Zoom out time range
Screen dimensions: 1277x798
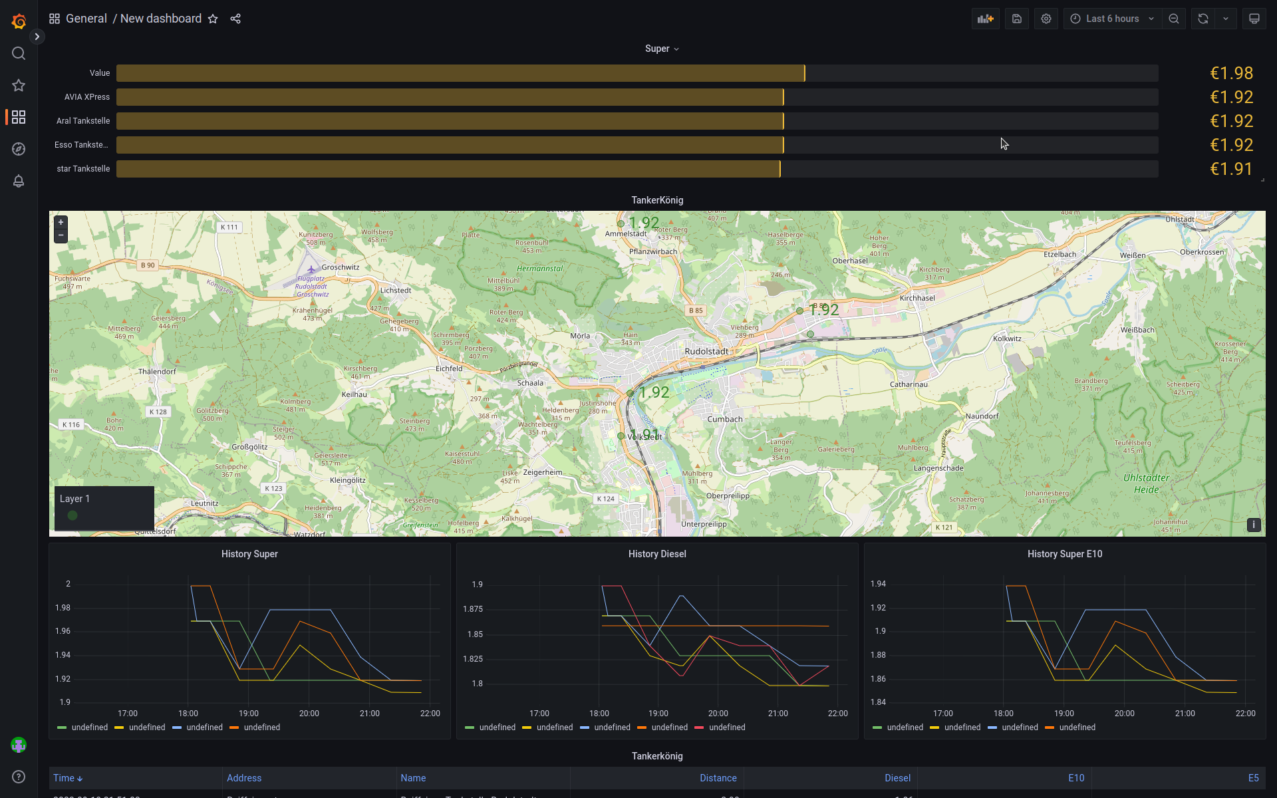point(1174,19)
